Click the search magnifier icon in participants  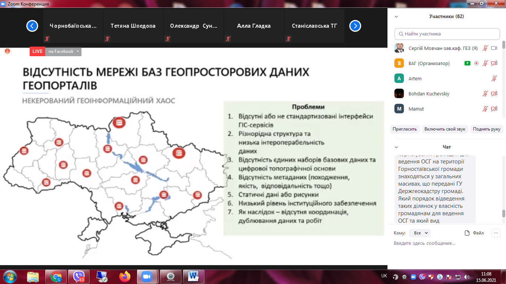(x=401, y=34)
